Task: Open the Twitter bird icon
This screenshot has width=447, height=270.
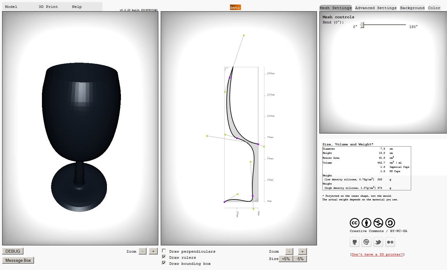Action: [378, 242]
